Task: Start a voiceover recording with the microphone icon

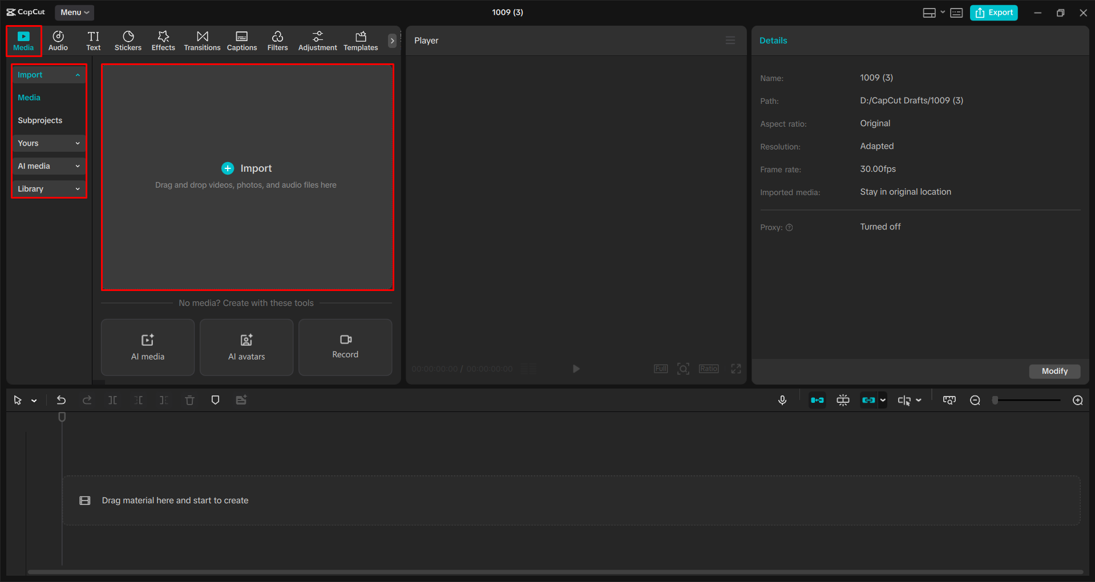Action: coord(782,400)
